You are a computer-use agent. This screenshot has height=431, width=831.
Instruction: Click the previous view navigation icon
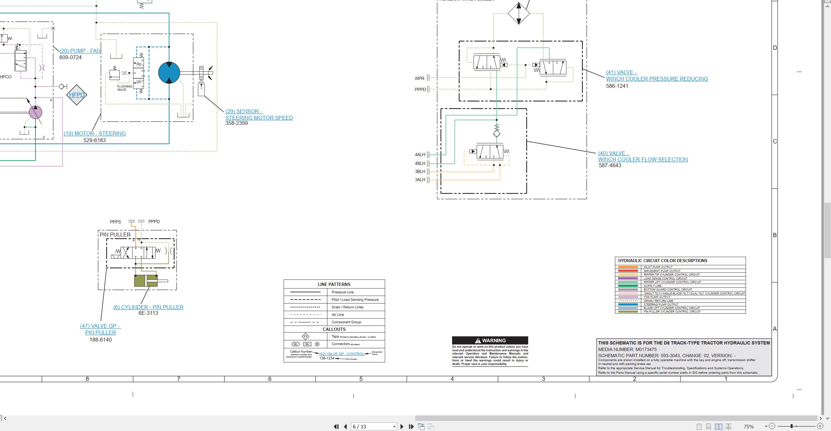pos(421,426)
